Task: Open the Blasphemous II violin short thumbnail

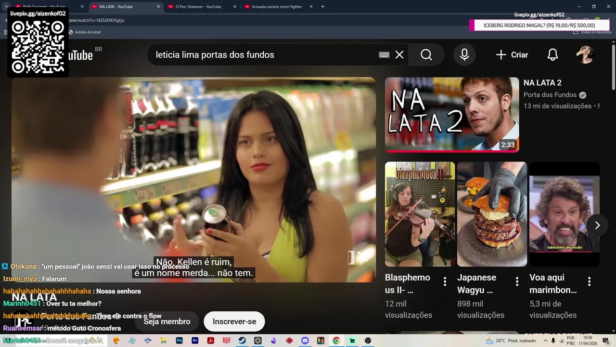Action: pos(420,214)
